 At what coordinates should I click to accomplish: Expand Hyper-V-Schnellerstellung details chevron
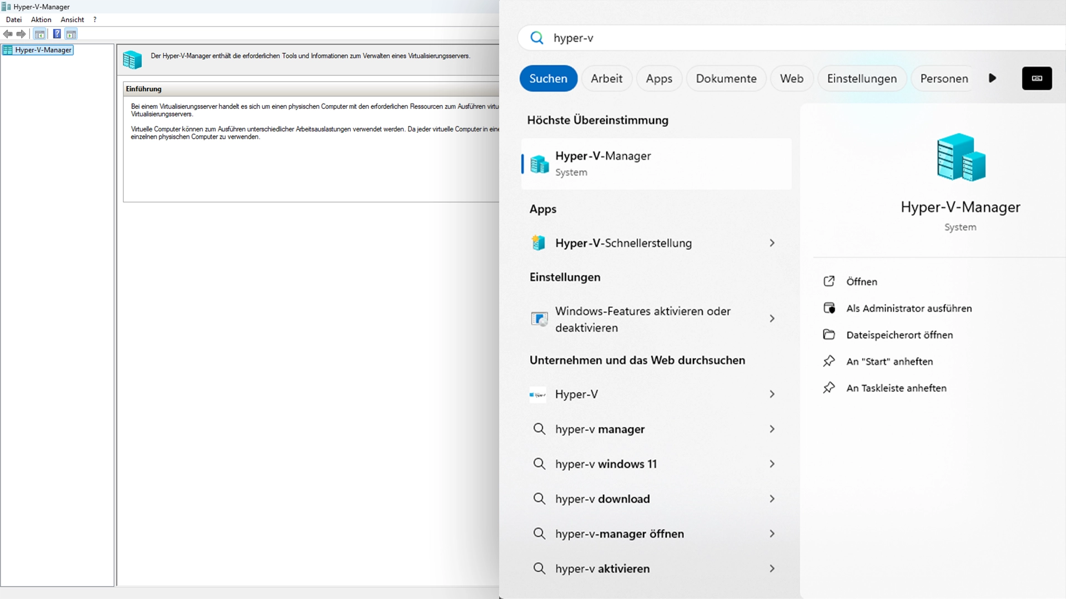(x=772, y=243)
